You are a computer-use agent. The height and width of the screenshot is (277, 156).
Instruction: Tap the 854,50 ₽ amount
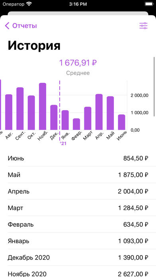coord(136,158)
